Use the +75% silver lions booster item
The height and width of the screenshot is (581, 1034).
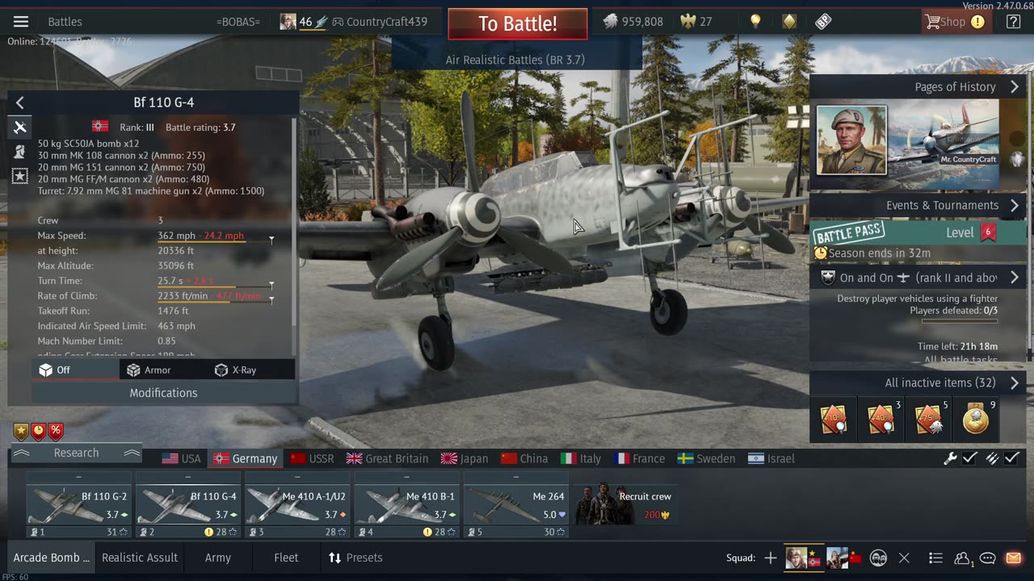928,419
